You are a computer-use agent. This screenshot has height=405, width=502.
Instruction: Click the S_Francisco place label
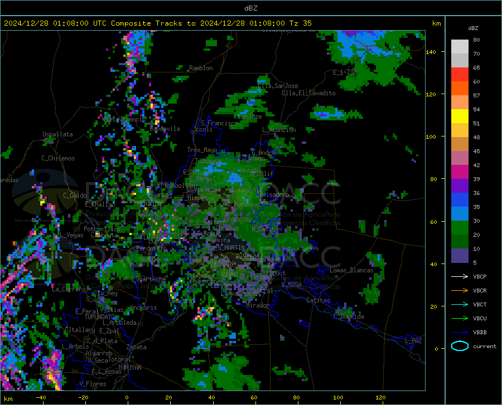click(219, 123)
